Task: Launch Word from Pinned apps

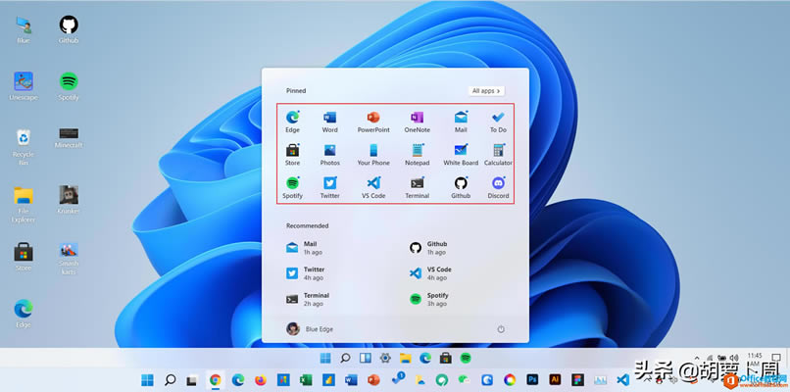Action: point(329,122)
